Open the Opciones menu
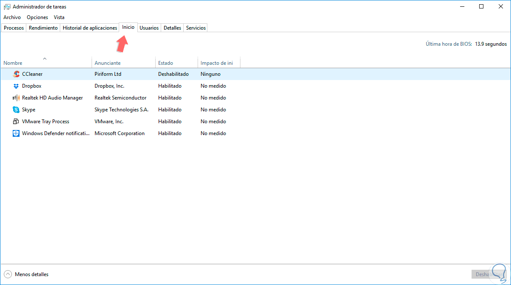 click(x=37, y=17)
